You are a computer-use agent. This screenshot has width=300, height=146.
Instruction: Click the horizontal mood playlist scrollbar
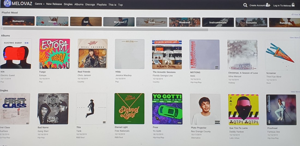pyautogui.click(x=105, y=30)
